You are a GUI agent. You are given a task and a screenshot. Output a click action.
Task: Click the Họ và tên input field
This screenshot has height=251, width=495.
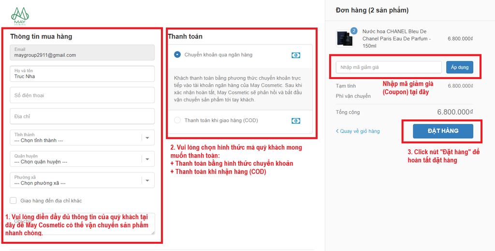click(x=82, y=74)
